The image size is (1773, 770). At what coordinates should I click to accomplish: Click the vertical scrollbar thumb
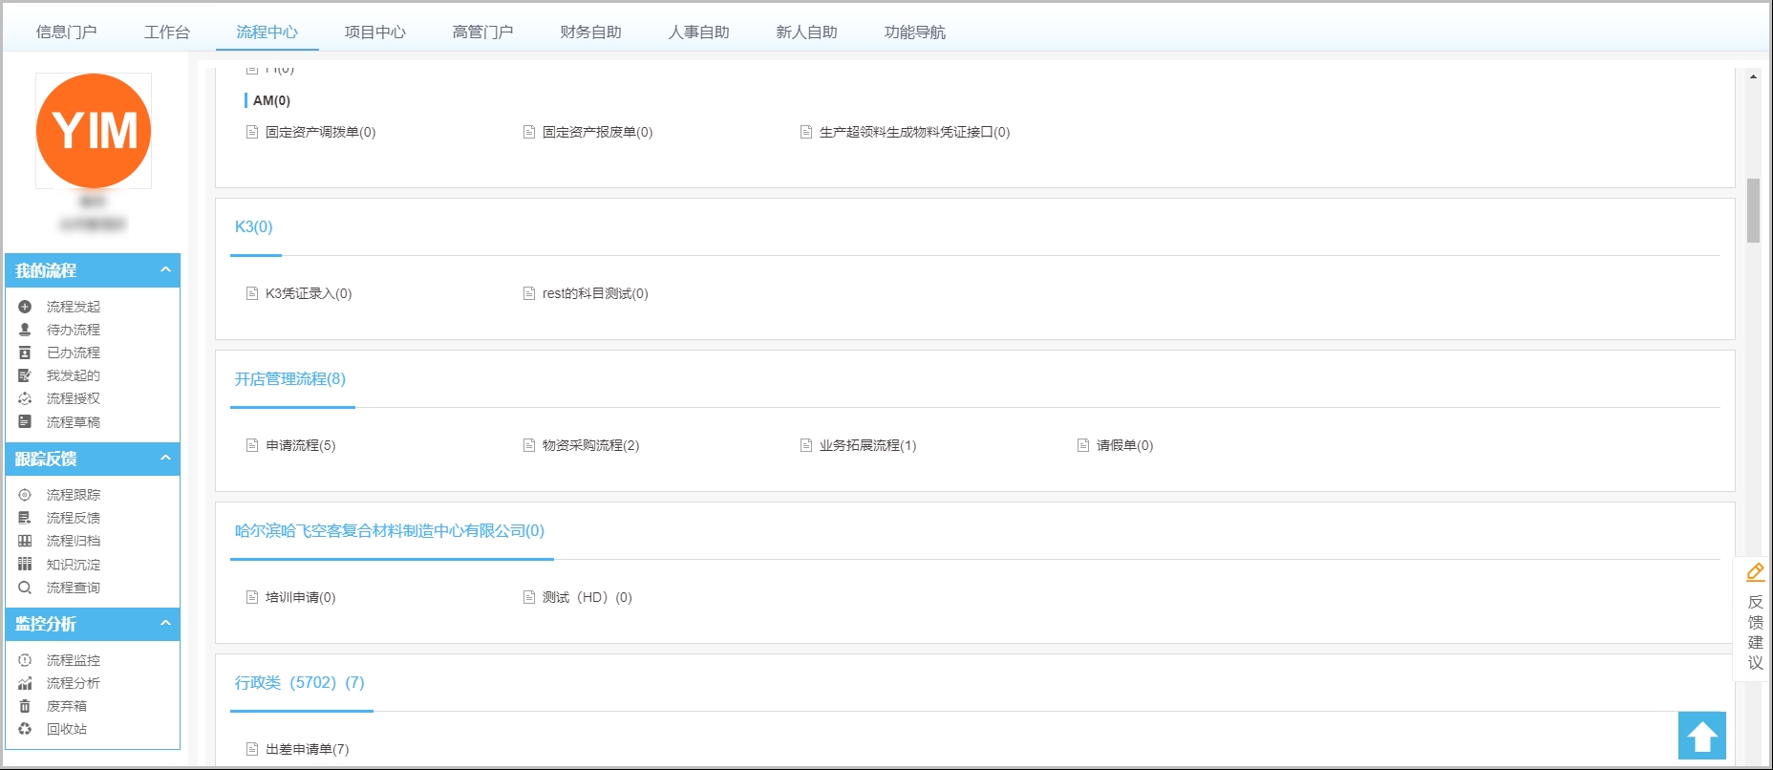pyautogui.click(x=1753, y=210)
